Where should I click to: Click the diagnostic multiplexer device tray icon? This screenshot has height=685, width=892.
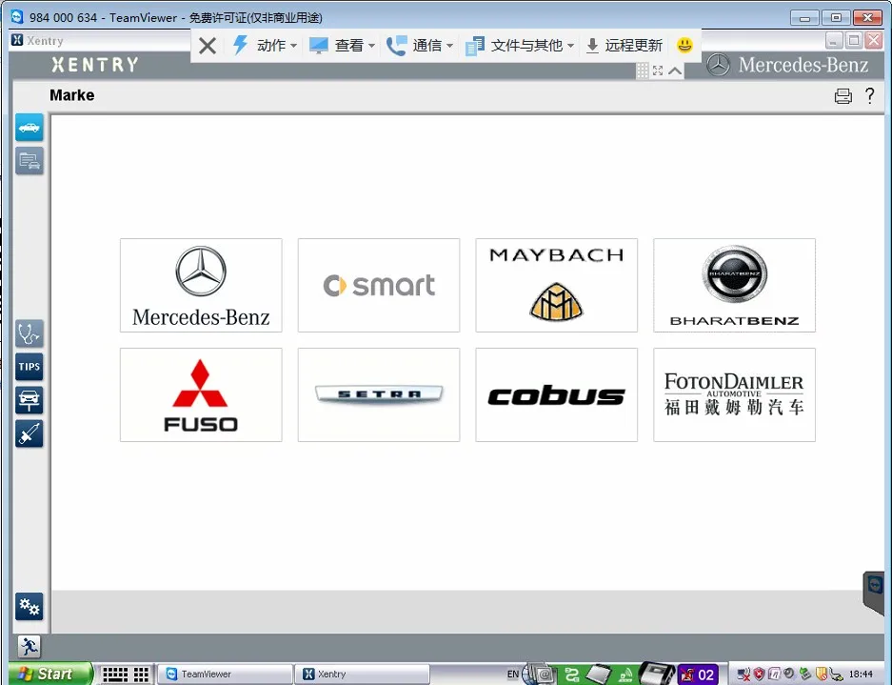[x=657, y=674]
